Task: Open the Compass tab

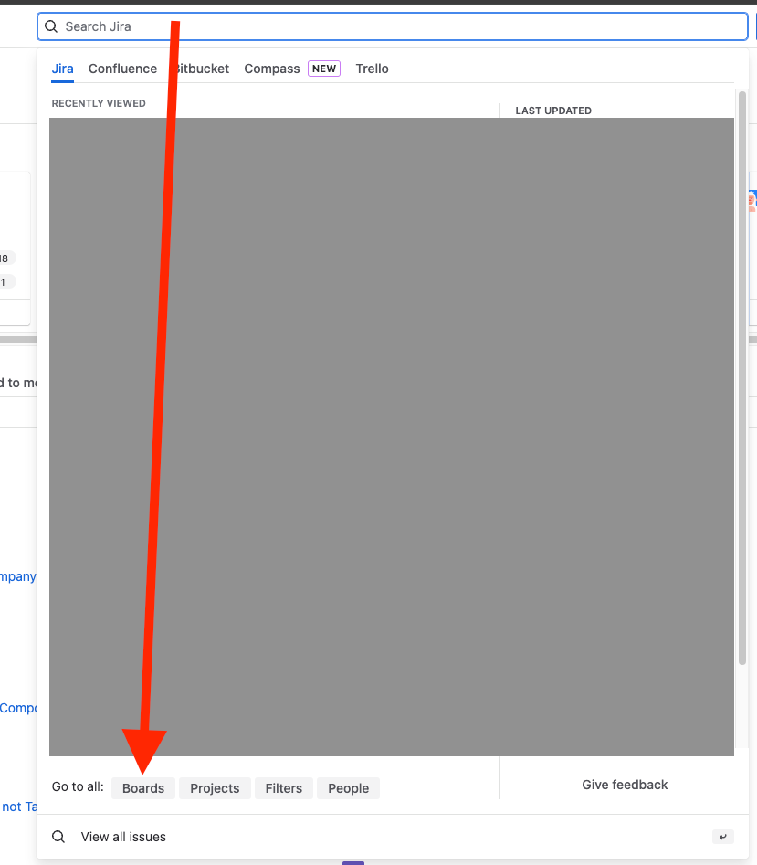Action: tap(272, 69)
